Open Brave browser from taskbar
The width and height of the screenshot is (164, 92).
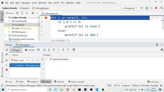[x=68, y=90]
